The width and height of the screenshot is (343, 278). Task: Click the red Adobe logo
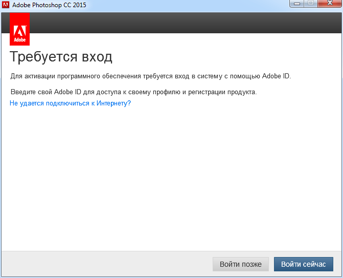[x=20, y=29]
